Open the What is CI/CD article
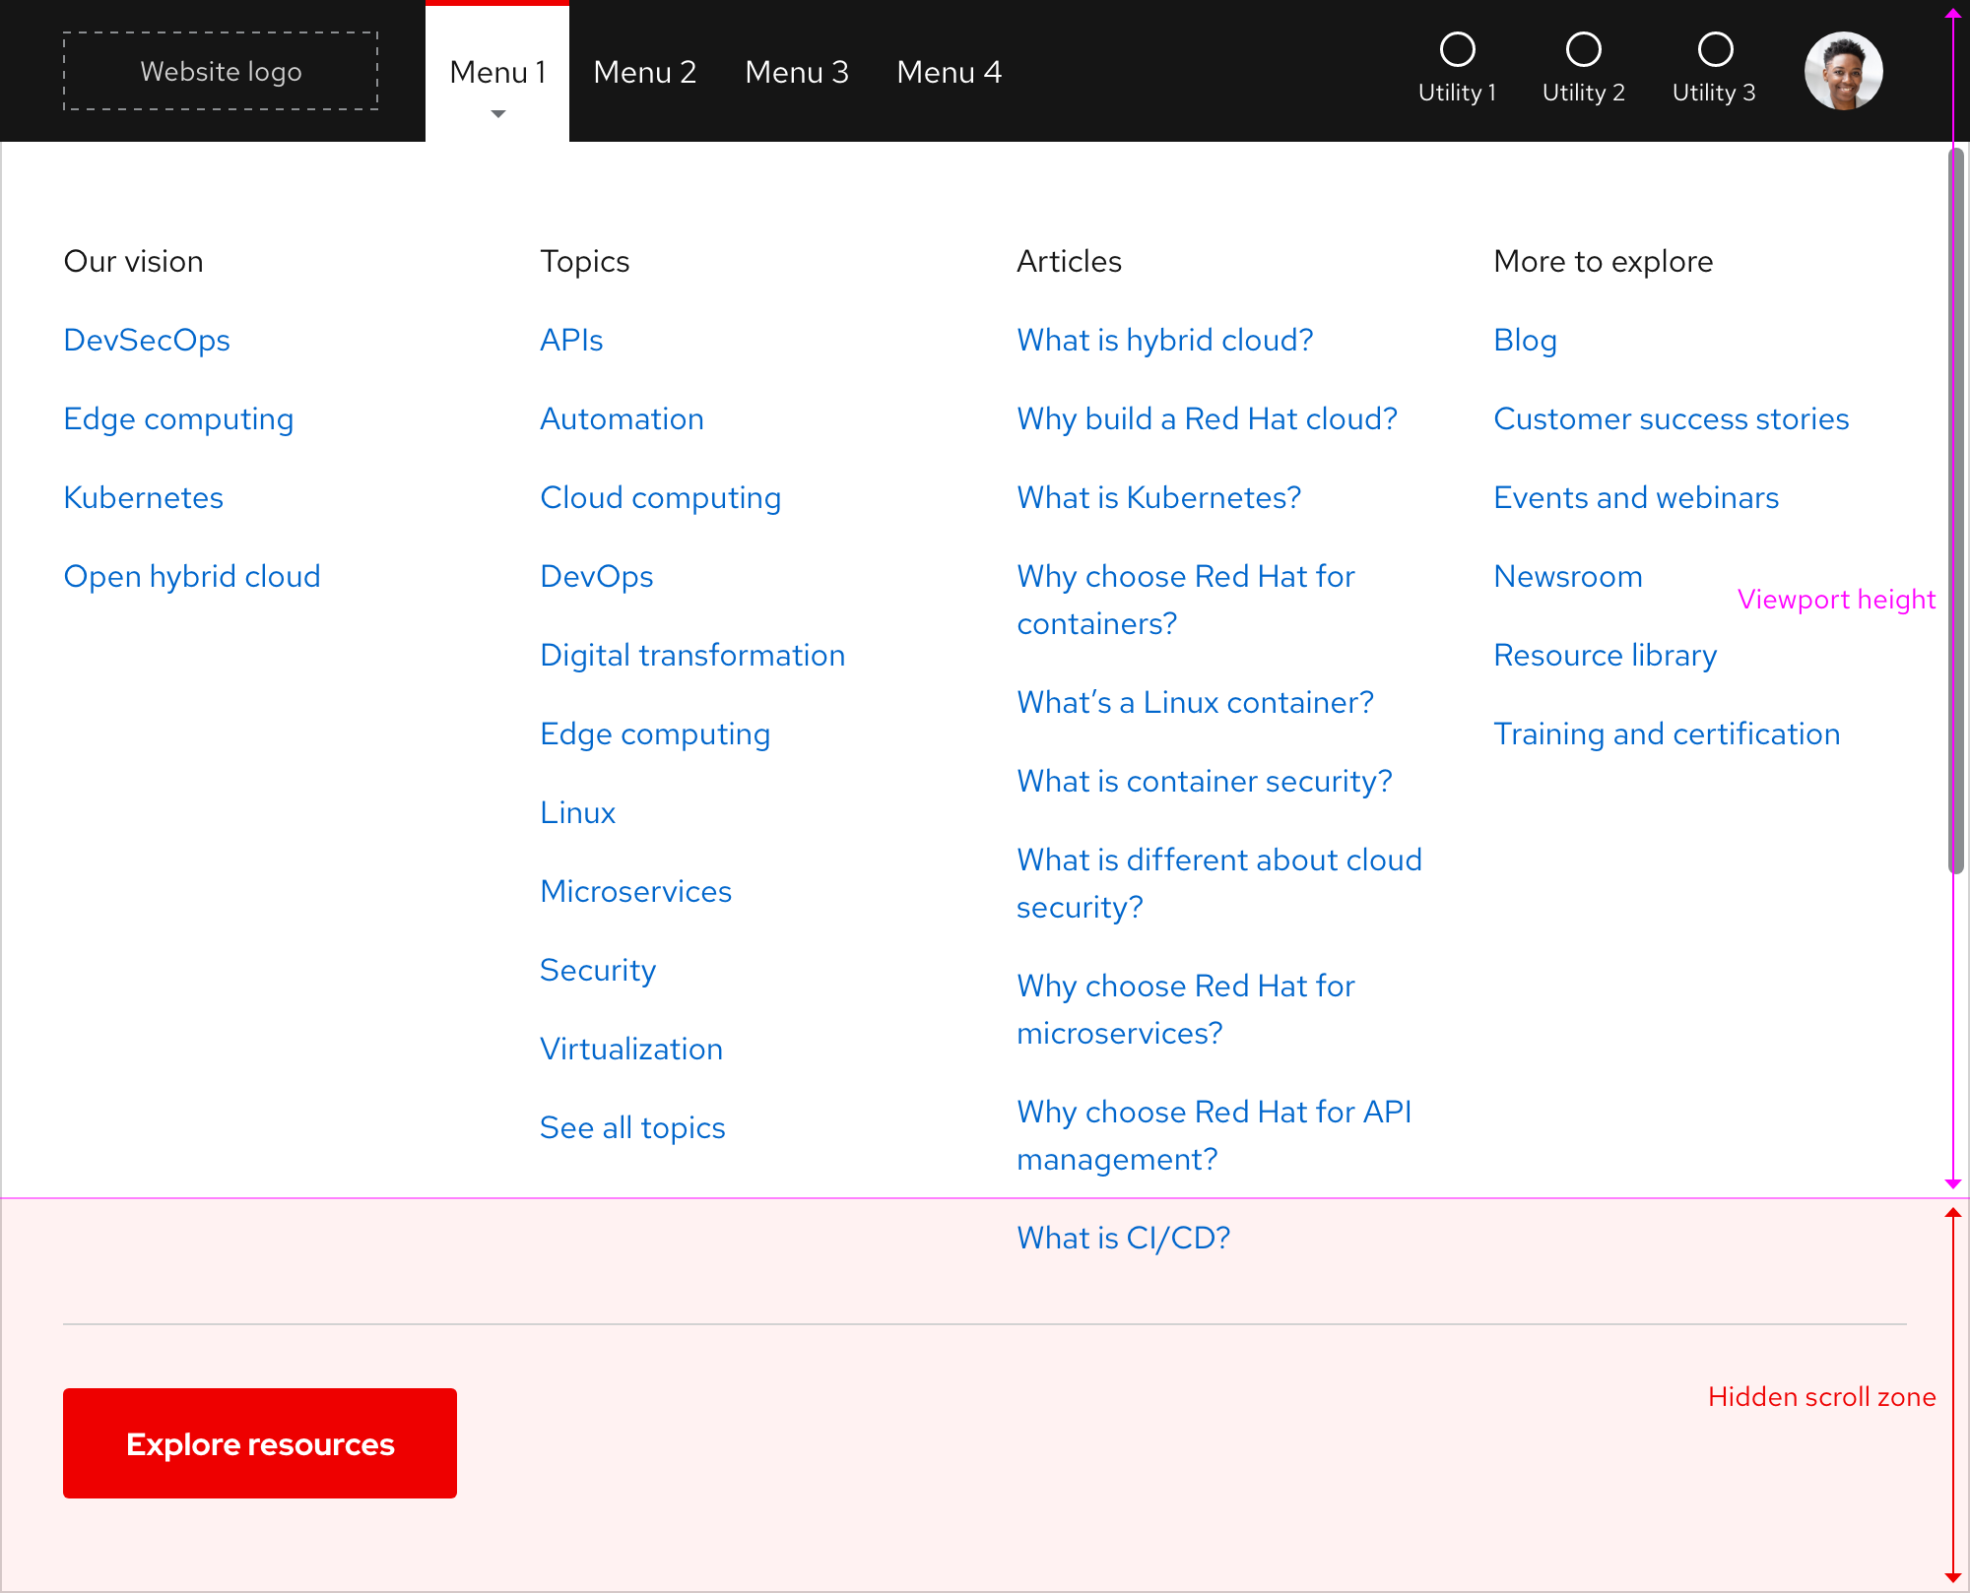Viewport: 1970px width, 1593px height. [1122, 1238]
